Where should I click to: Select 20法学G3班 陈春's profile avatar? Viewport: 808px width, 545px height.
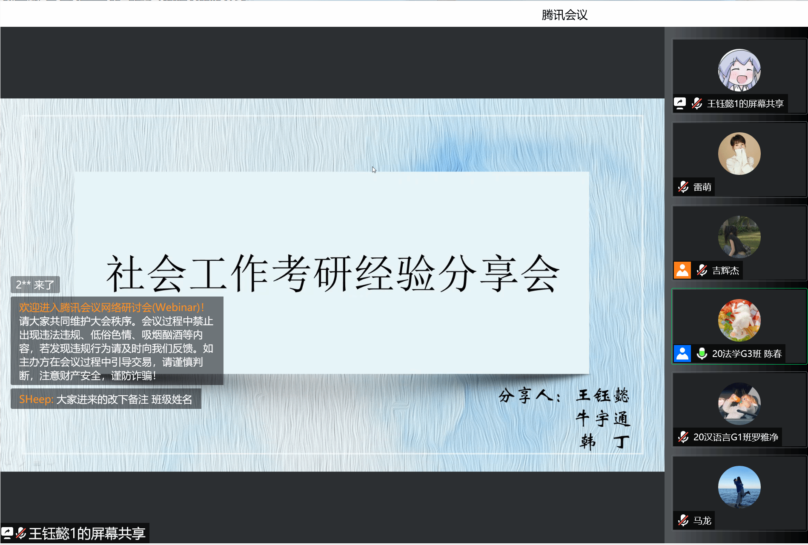[x=739, y=320]
